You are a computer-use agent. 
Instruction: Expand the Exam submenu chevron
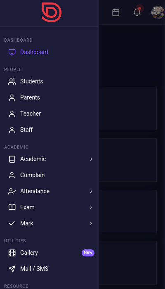[91, 207]
